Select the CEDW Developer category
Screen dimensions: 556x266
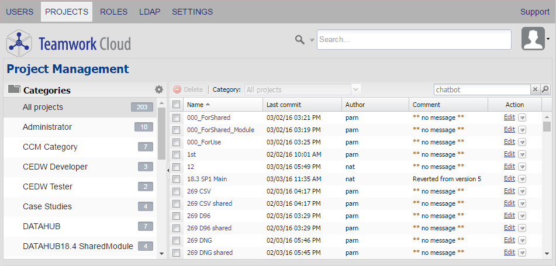coord(80,167)
